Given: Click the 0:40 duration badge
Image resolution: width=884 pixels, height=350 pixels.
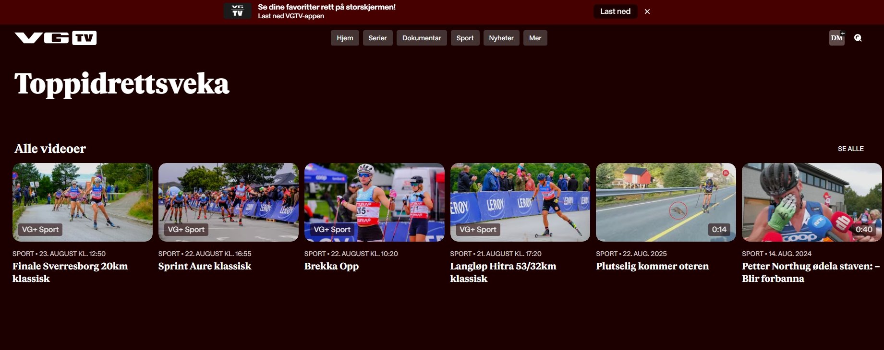Looking at the screenshot, I should coord(864,230).
